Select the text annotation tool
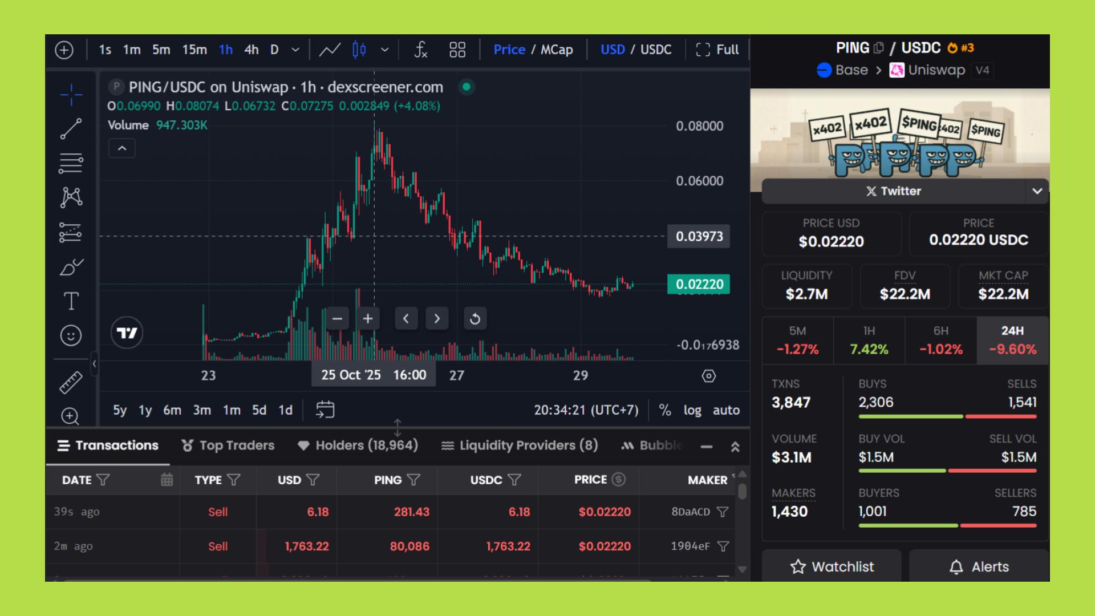 [71, 301]
